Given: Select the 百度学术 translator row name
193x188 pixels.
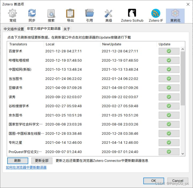Looking at the screenshot, I should [x=15, y=51].
